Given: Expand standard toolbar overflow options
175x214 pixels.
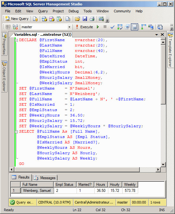Looking at the screenshot, I should [107, 21].
